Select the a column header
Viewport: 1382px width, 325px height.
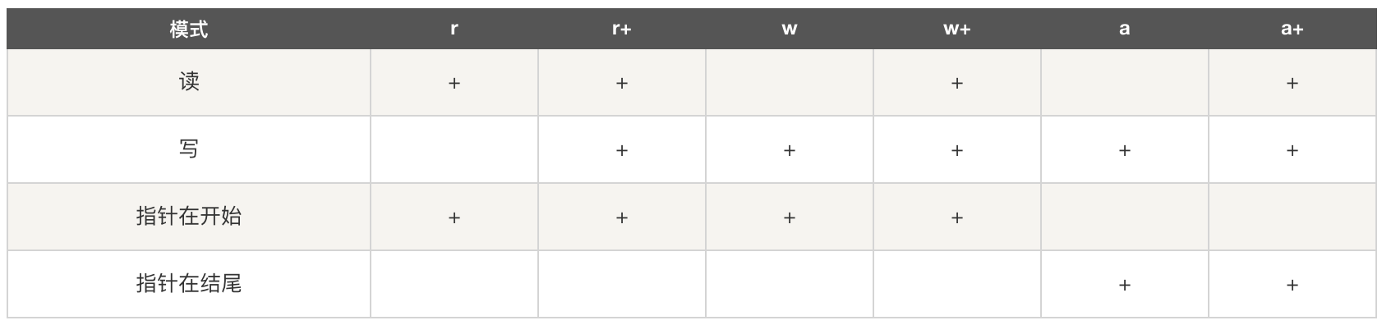pyautogui.click(x=1125, y=29)
